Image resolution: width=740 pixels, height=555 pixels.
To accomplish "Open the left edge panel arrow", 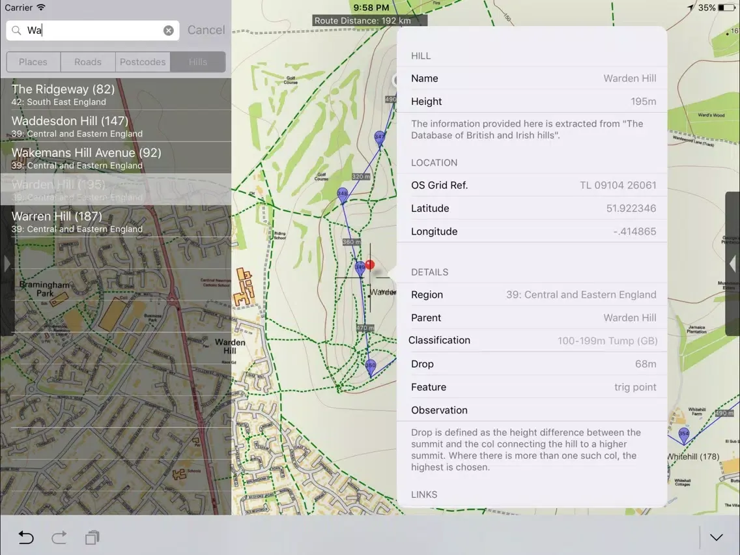I will point(7,264).
